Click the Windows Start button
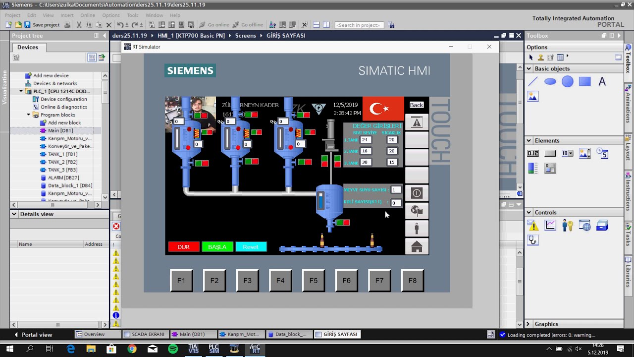This screenshot has height=357, width=634. (9, 349)
